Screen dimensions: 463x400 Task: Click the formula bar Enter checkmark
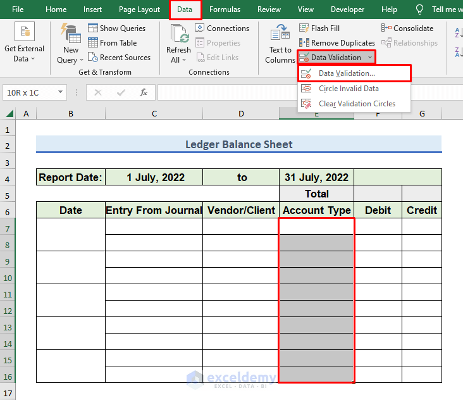[121, 92]
